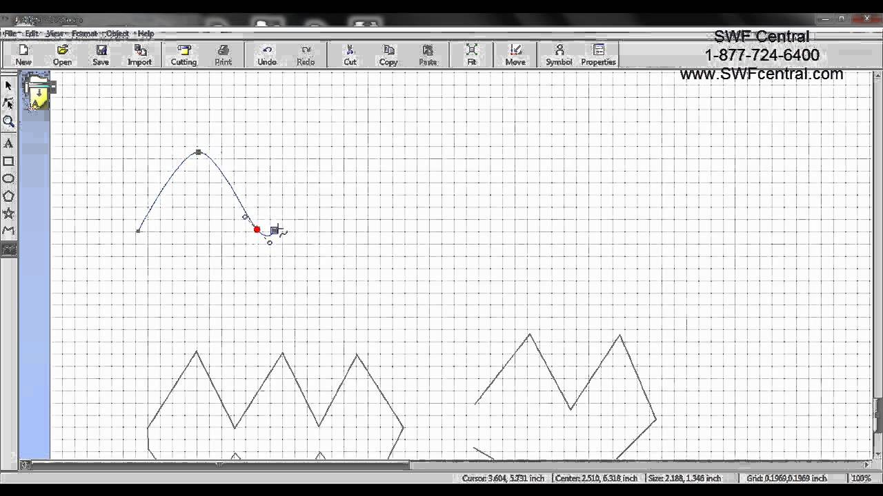Viewport: 883px width, 496px height.
Task: Open the Properties panel
Action: (x=598, y=55)
